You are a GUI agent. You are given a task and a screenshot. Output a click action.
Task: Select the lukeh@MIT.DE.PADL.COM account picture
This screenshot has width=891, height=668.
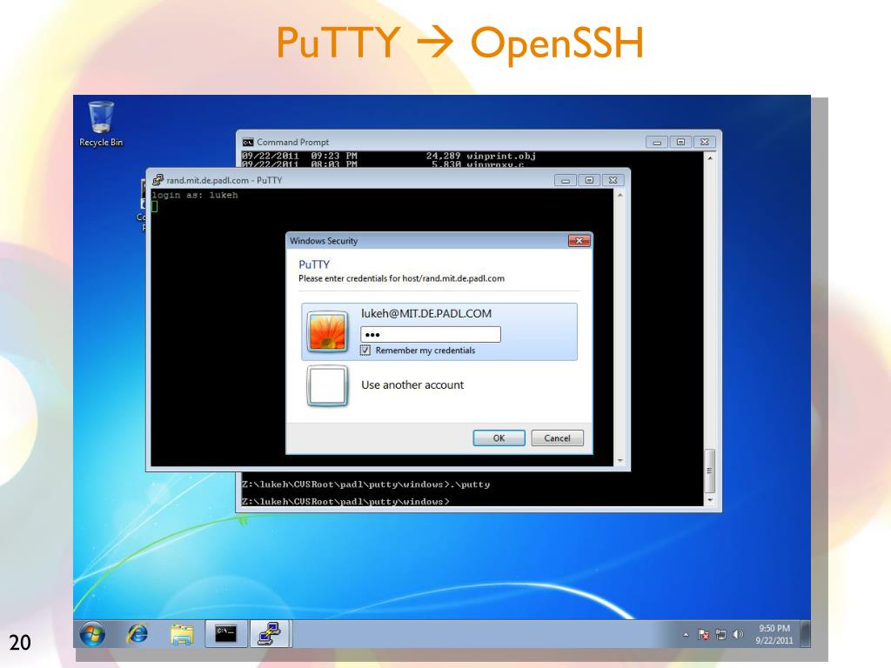(327, 331)
